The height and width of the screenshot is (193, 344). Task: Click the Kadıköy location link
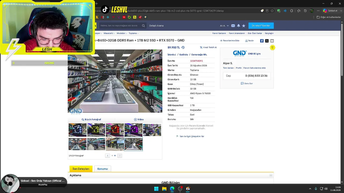(184, 55)
